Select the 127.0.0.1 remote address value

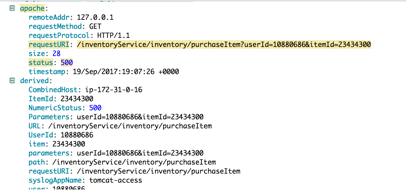point(95,18)
